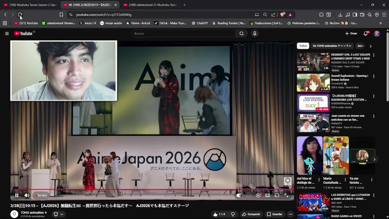Open browser extensions puzzle icon
This screenshot has height=219, width=389.
[321, 15]
